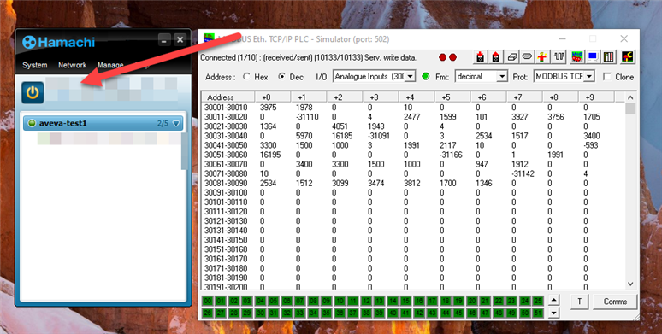This screenshot has height=334, width=662.
Task: Click the green LED indicator next to Fmt
Action: pos(426,76)
